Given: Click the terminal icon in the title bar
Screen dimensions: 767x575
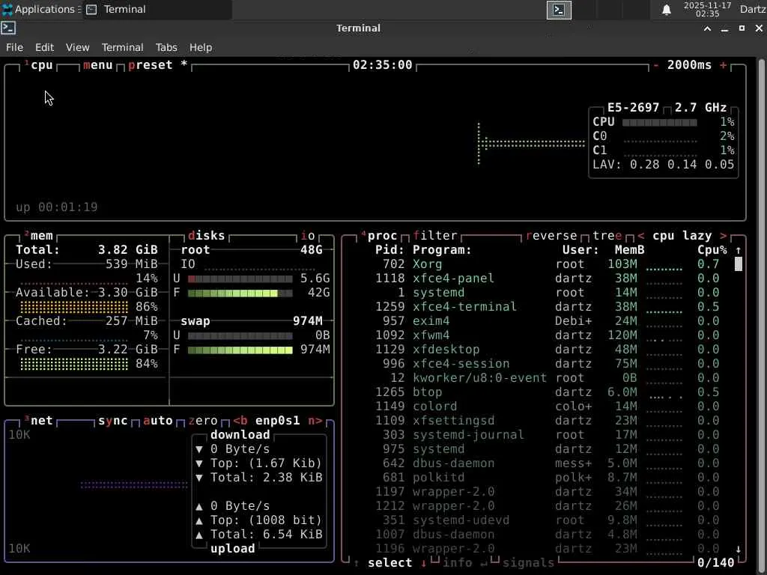Looking at the screenshot, I should (8, 28).
